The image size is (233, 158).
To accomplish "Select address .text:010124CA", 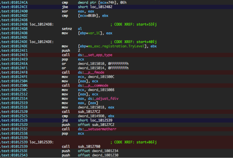I will (x=14, y=3).
